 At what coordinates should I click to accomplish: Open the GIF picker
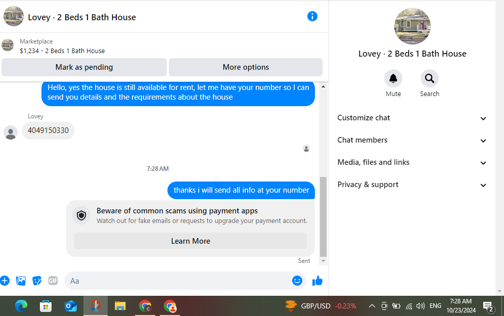53,281
